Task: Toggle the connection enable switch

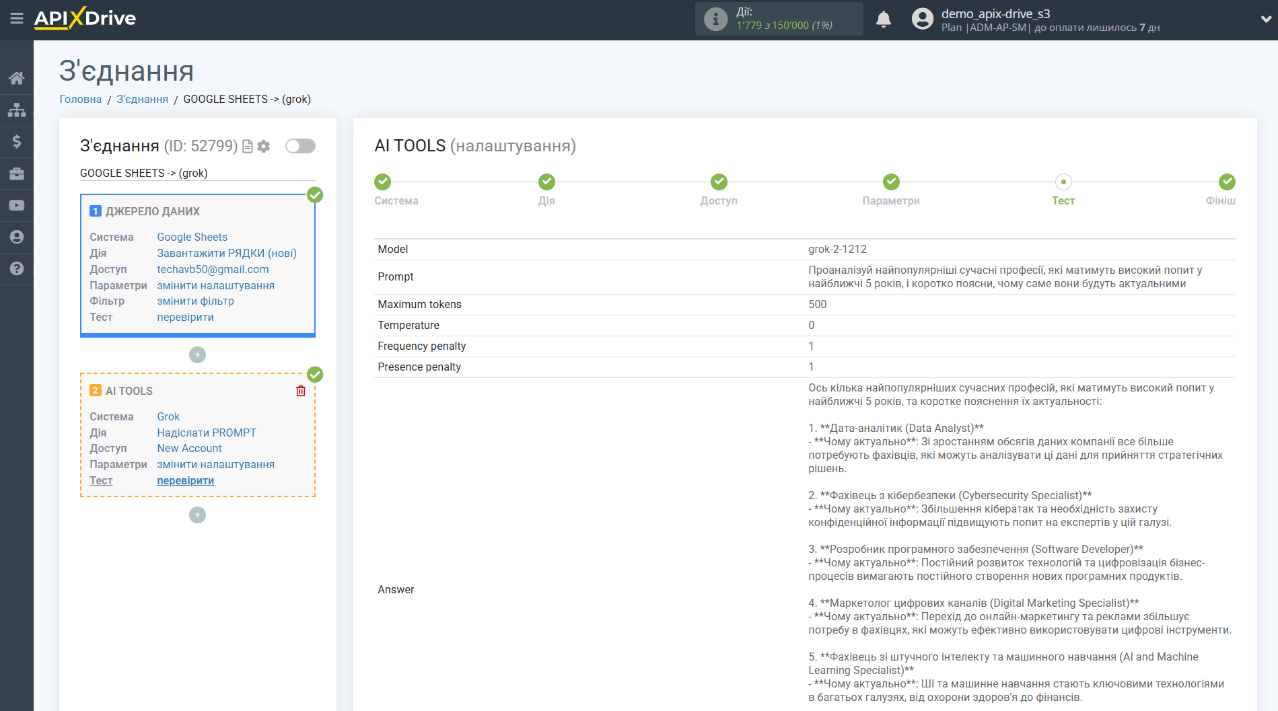Action: (x=300, y=146)
